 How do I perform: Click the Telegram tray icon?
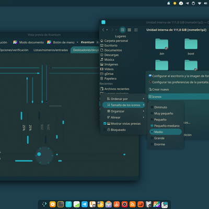(x=187, y=3)
